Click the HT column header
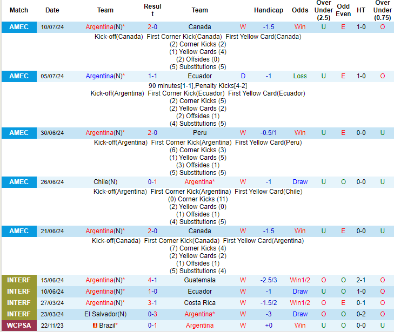The height and width of the screenshot is (332, 394). (x=361, y=10)
